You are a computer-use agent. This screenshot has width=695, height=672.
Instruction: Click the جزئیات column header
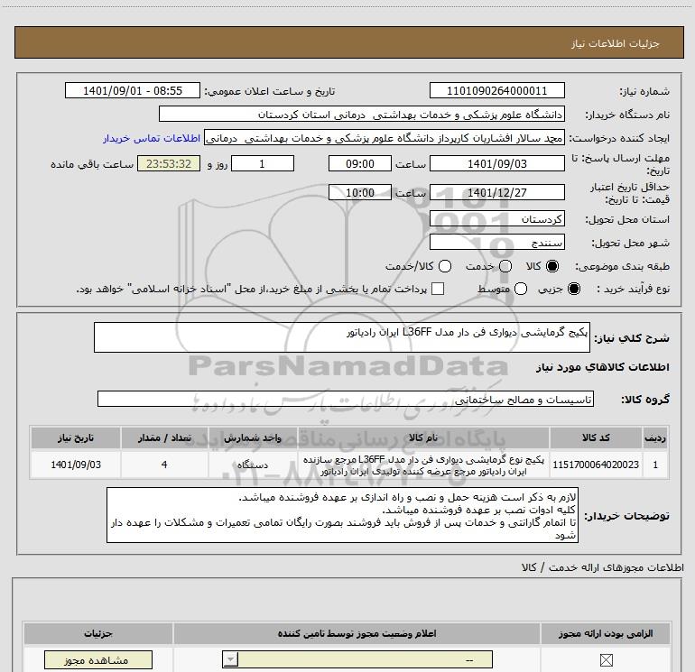click(98, 633)
